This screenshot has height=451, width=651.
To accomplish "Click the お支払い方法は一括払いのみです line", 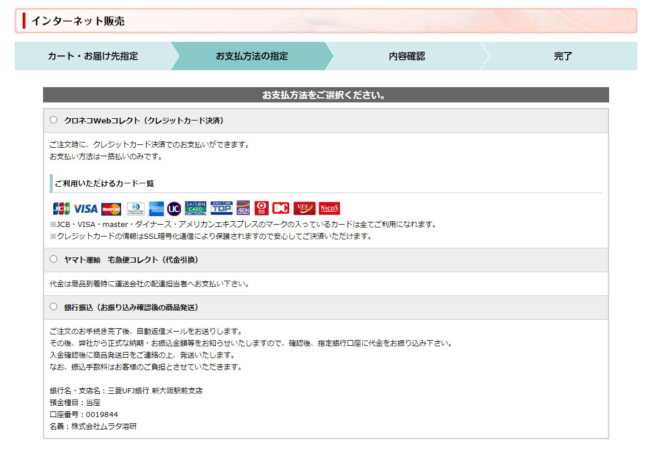I will click(106, 157).
